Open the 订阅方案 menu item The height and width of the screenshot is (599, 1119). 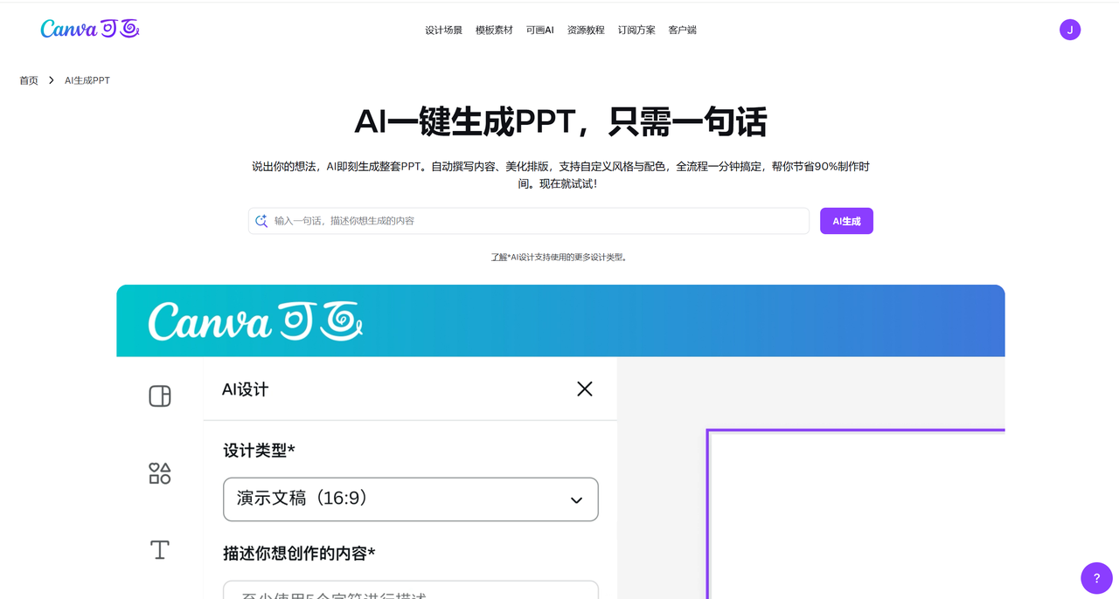[x=636, y=29]
